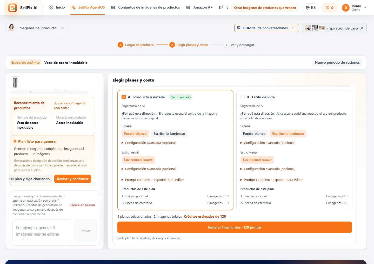This screenshot has height=264, width=374.
Task: Open the SellPix AgentOS tab
Action: click(x=88, y=8)
